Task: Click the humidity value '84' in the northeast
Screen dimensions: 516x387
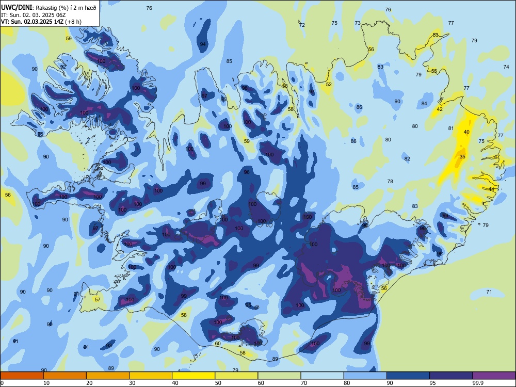Action: (424, 104)
